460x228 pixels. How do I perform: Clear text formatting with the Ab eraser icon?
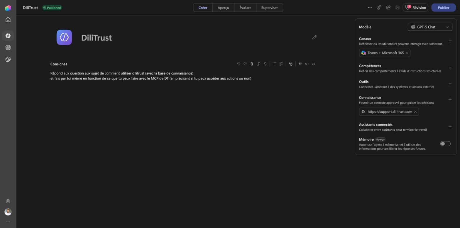coord(291,64)
